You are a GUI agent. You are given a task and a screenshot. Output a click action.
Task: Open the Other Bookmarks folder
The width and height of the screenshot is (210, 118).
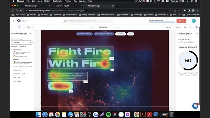191,15
